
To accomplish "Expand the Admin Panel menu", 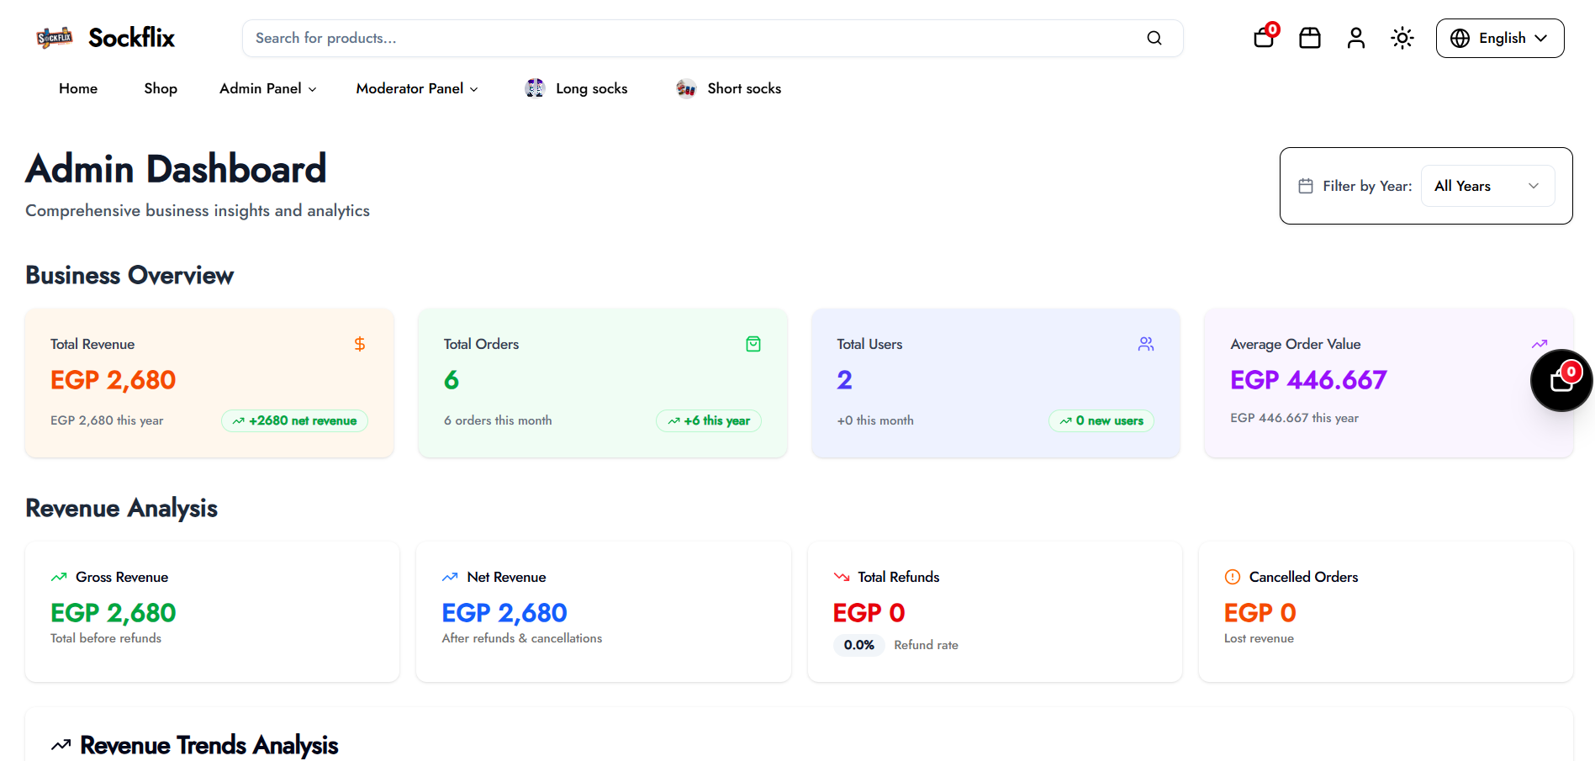I will click(x=268, y=88).
